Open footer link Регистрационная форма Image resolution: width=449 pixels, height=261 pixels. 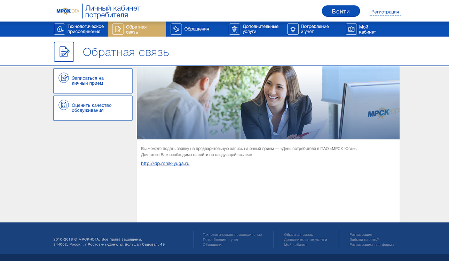pyautogui.click(x=371, y=245)
